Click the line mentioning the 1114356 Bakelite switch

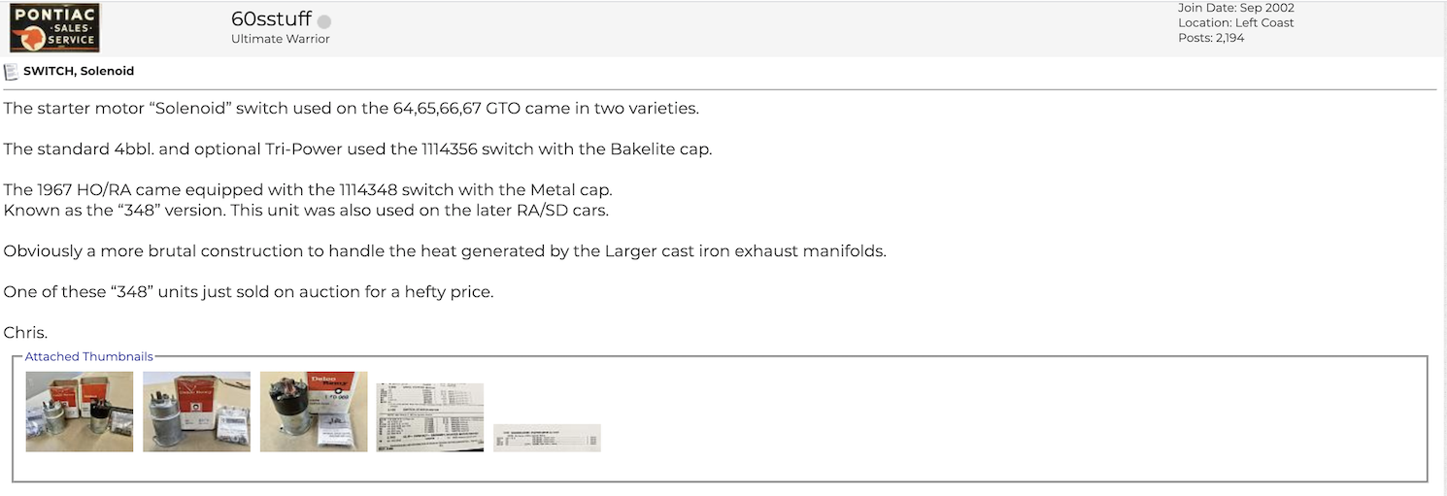point(357,149)
